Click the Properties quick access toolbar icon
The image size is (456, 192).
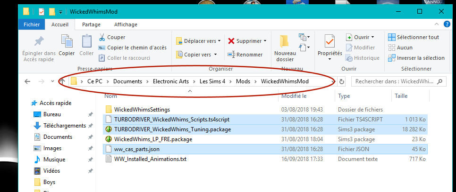click(42, 12)
